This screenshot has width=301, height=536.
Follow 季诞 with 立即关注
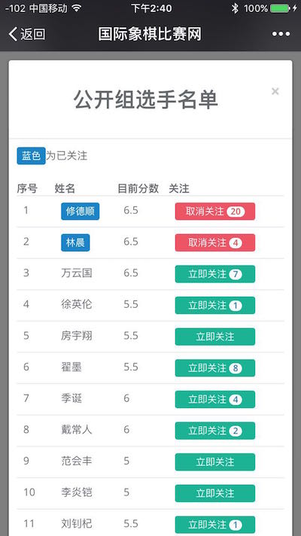point(215,399)
